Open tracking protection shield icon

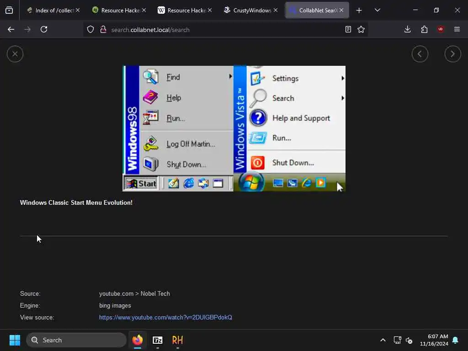point(90,30)
